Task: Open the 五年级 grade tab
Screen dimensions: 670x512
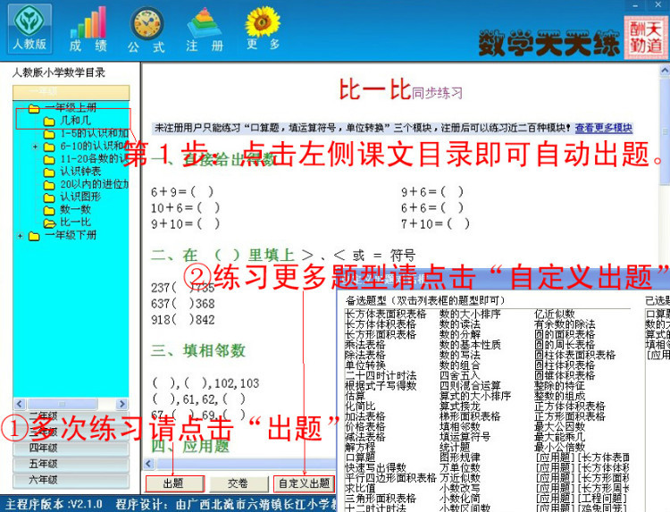Action: [71, 465]
